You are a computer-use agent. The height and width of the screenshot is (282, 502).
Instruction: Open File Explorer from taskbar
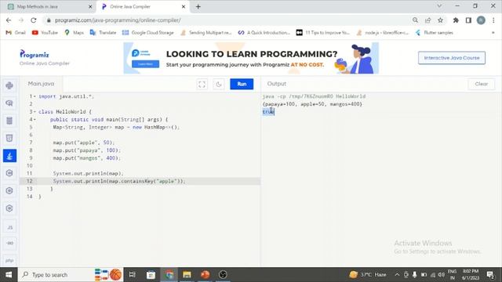click(187, 275)
